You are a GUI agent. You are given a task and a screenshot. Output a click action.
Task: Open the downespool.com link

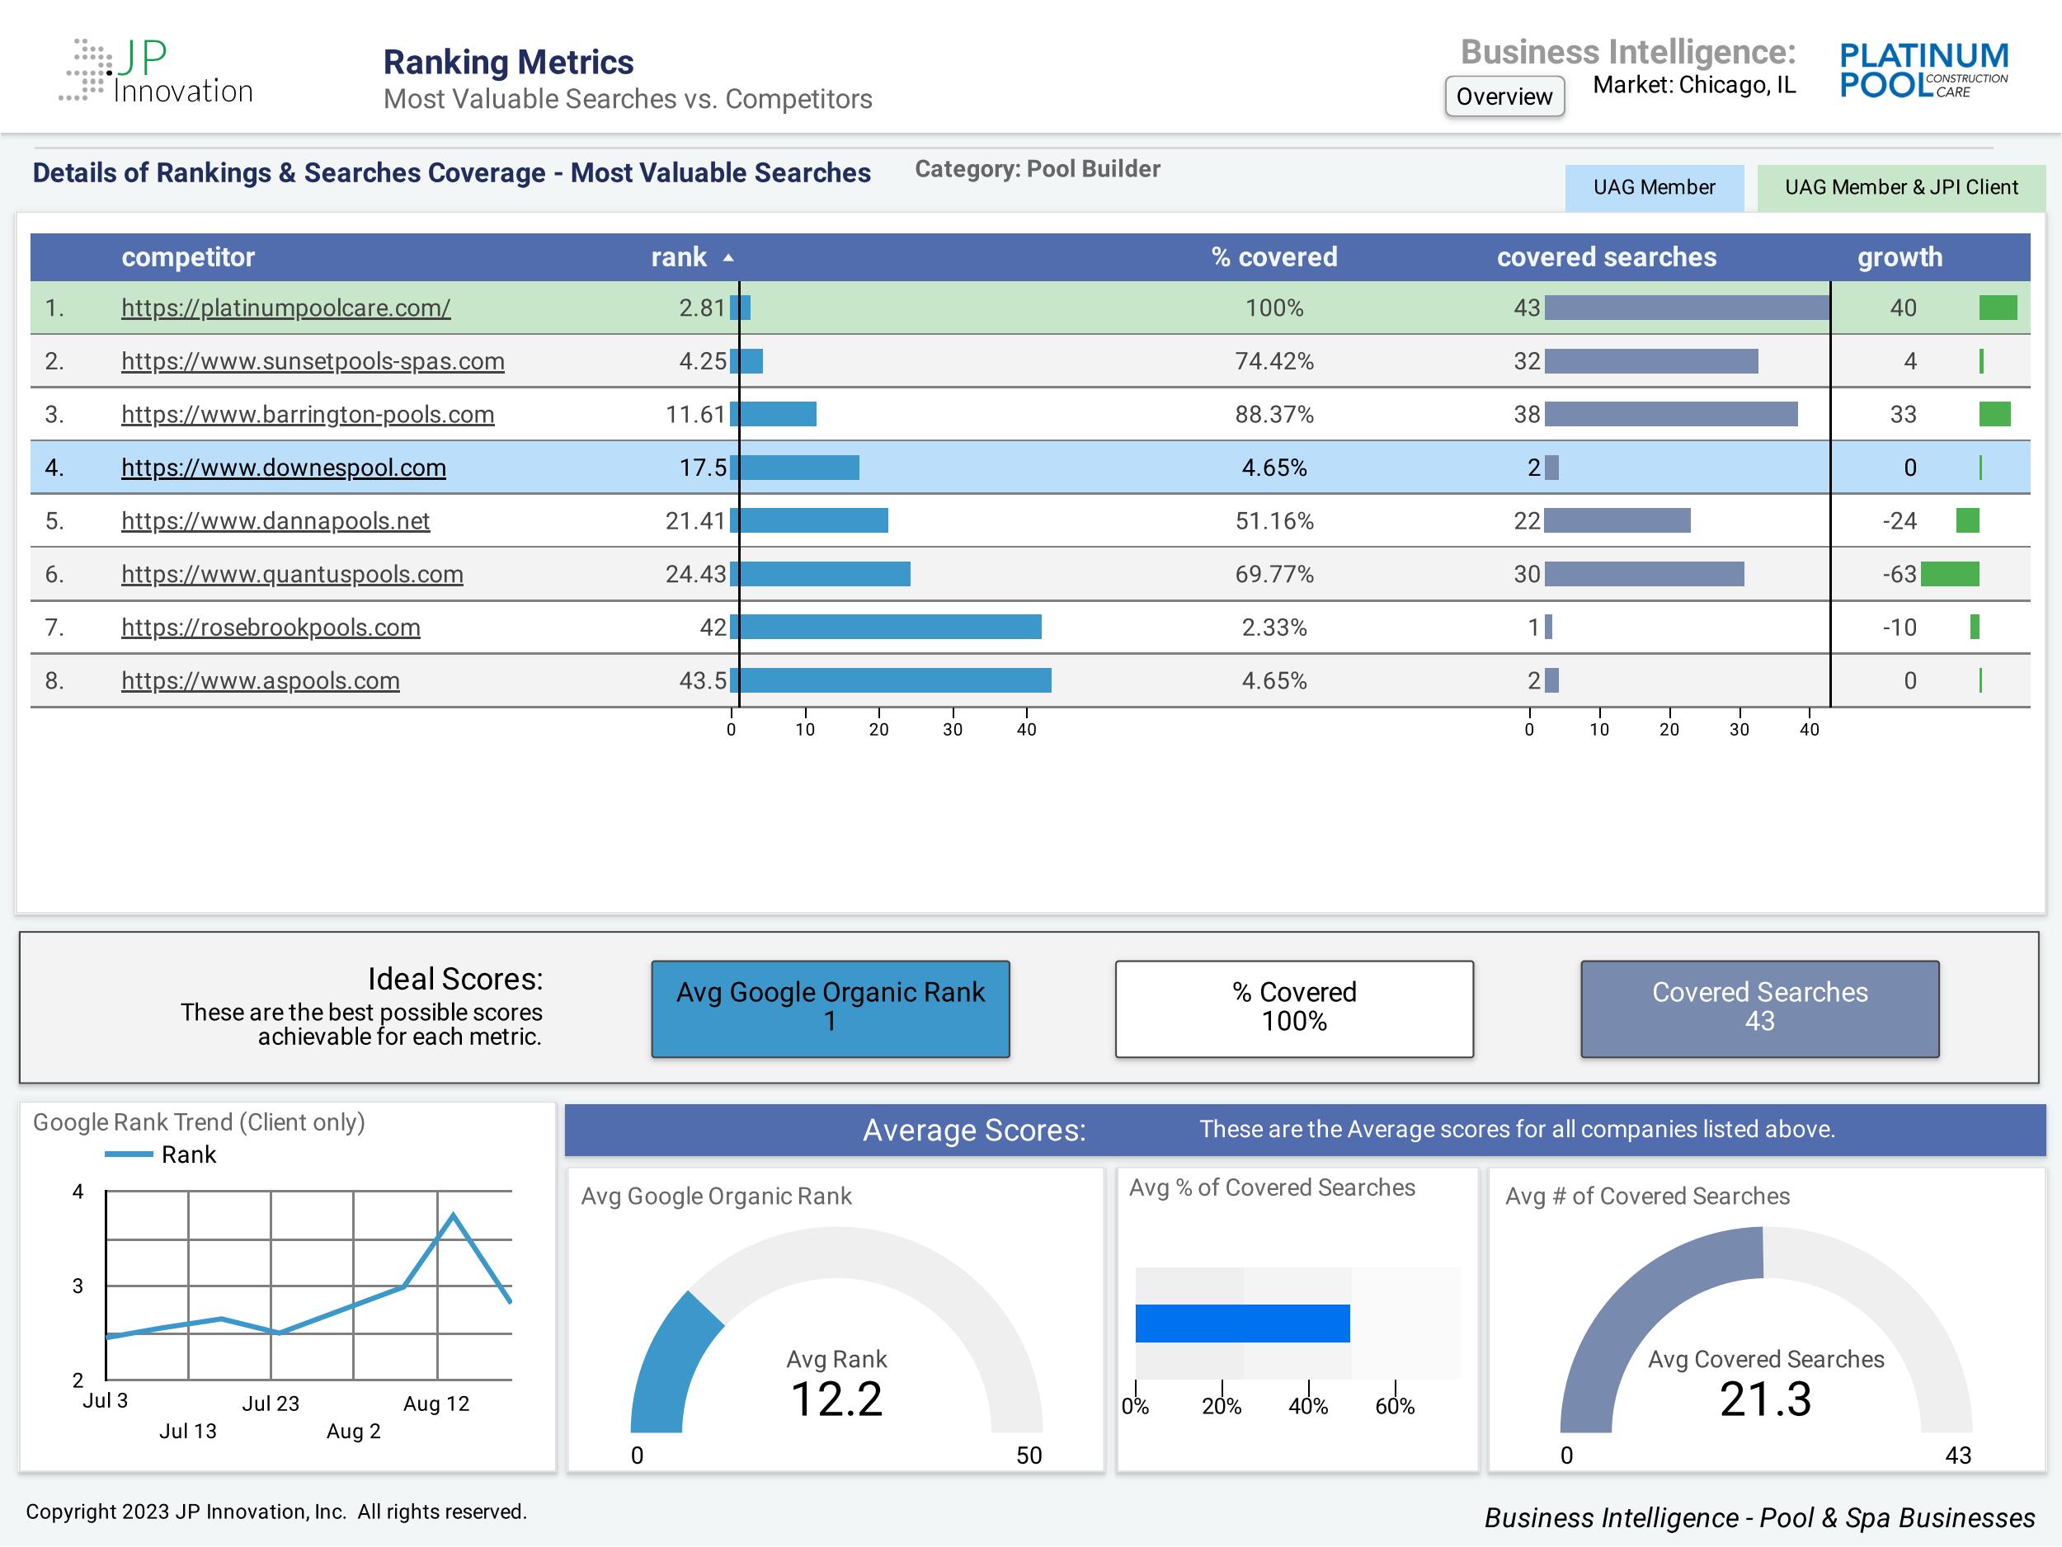pos(284,467)
